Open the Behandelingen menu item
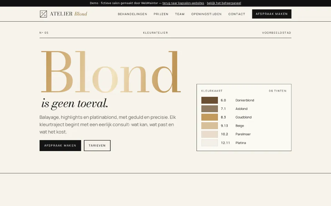This screenshot has width=331, height=206. (x=132, y=14)
